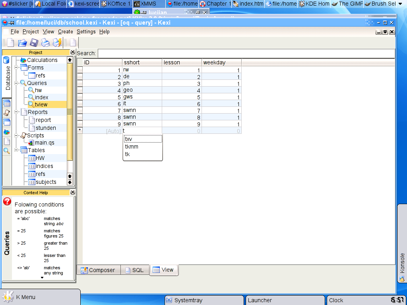Image resolution: width=407 pixels, height=305 pixels.
Task: Click the Print toolbar icon
Action: tap(46, 42)
